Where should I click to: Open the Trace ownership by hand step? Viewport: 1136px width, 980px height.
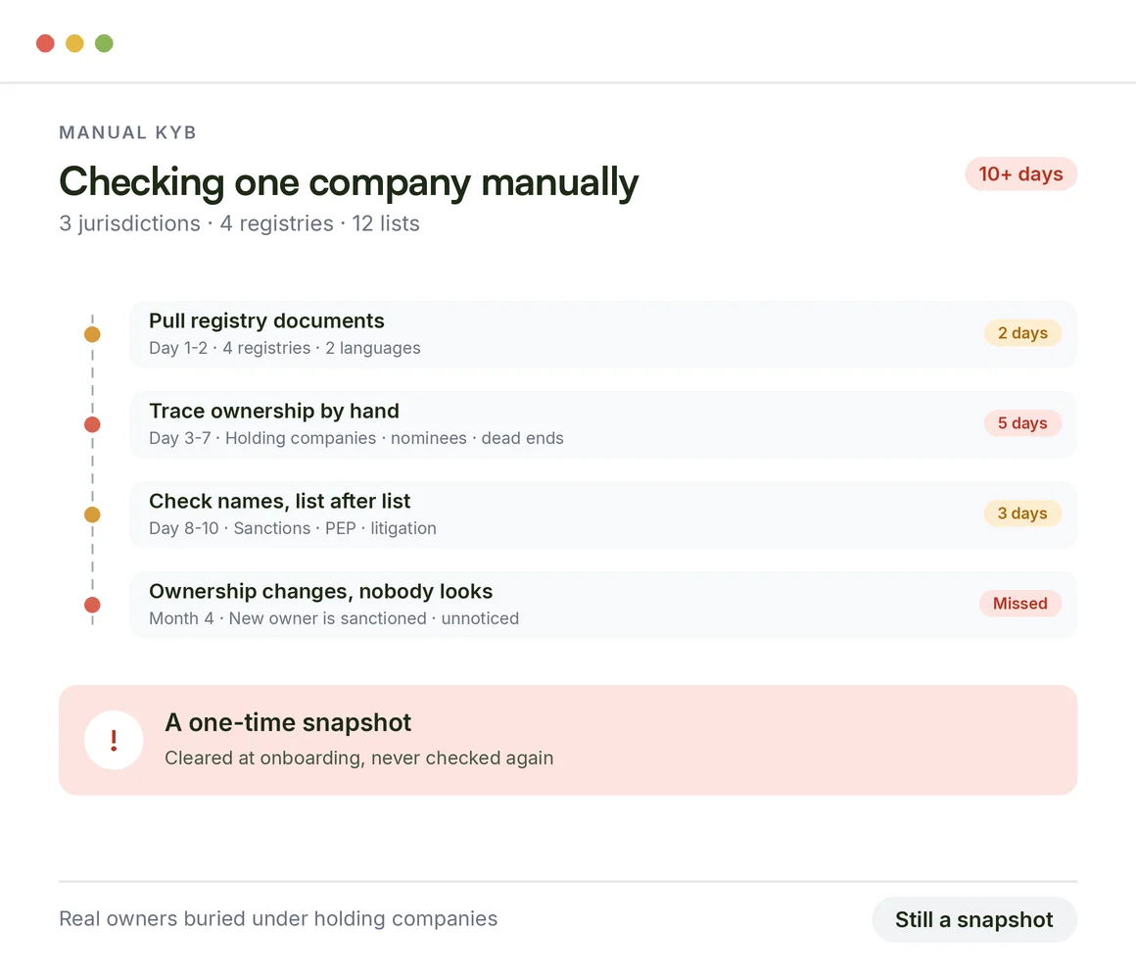(603, 424)
